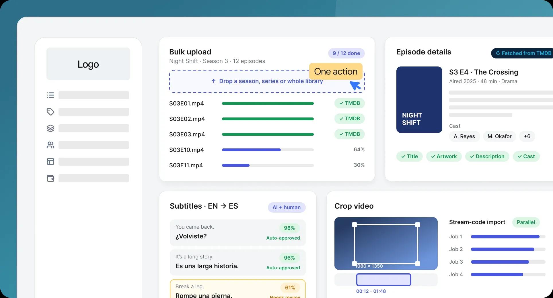Open the 'Break a leg.' needs review card
This screenshot has width=553, height=298.
click(x=237, y=289)
